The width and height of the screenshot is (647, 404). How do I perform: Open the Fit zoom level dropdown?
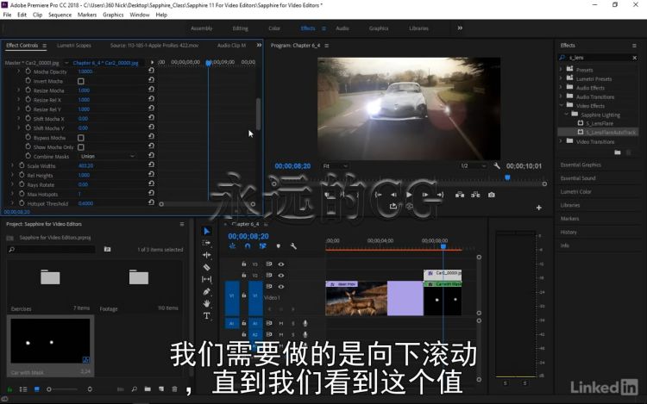[x=335, y=166]
